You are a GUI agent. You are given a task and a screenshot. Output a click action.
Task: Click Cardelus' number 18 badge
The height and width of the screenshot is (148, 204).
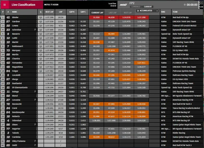tap(8, 137)
